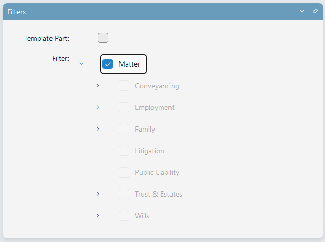
Task: Check the Employment checkbox
Action: point(124,107)
